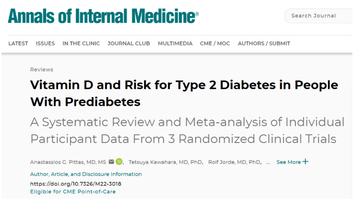Click the DOI link 10.7326/M22-3018
Screen dimensions: 357x202
pyautogui.click(x=76, y=183)
